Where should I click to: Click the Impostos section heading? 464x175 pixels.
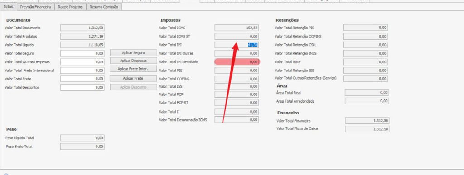[170, 20]
